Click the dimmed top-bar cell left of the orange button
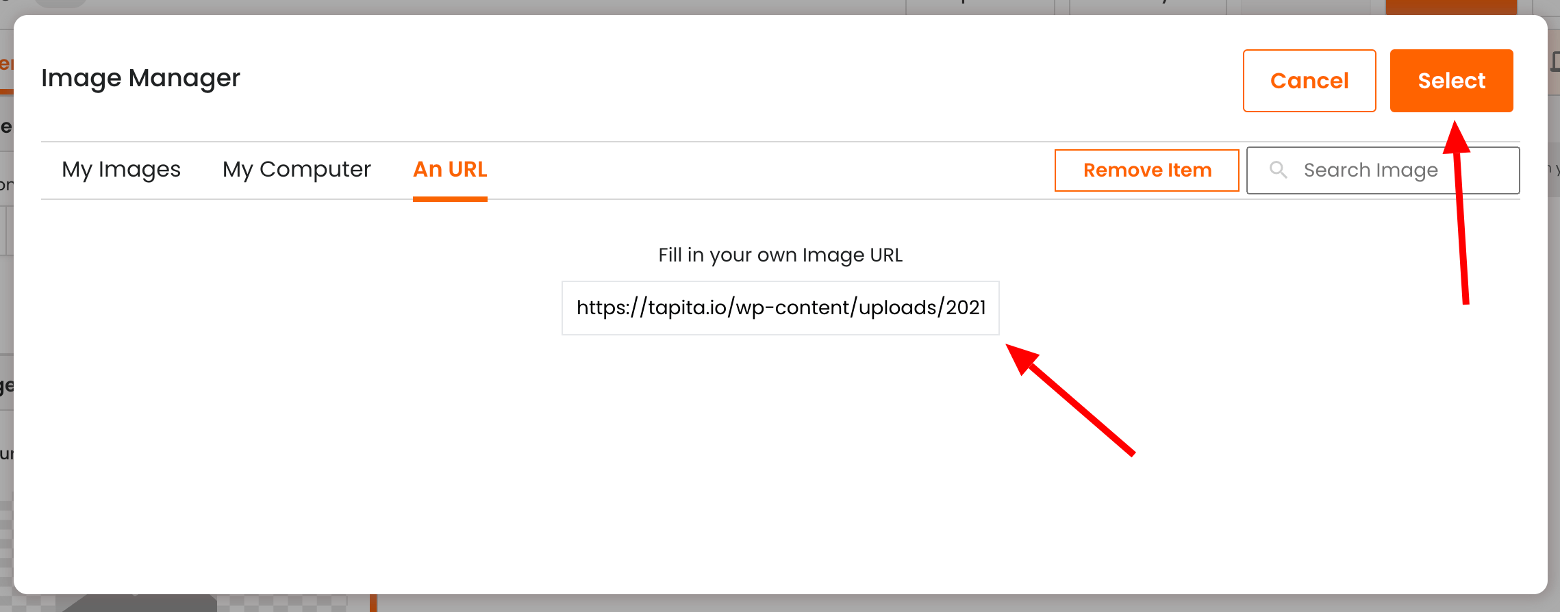The image size is (1560, 612). (1306, 7)
